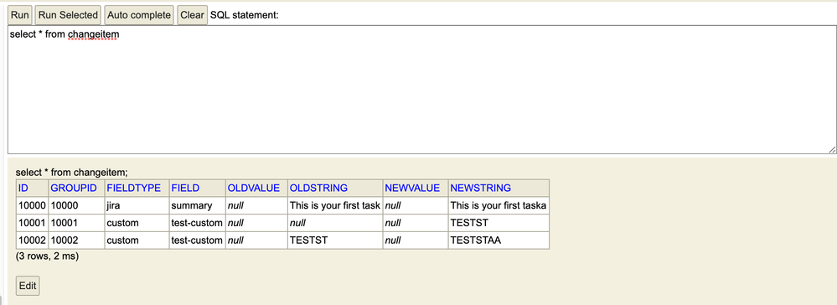Select the 'jira' fieldtype cell
Screen dimensions: 837x305
point(137,205)
